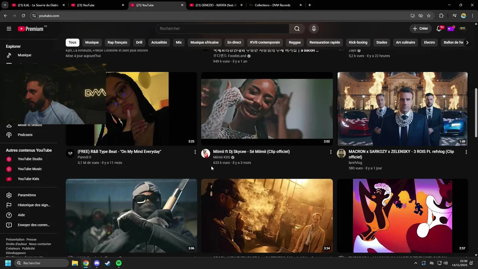
Task: Open Spotify from the taskbar
Action: [119, 263]
